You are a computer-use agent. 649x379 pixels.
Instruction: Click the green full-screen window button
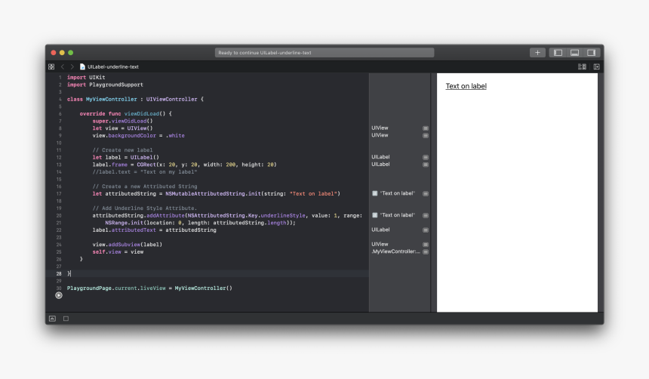pyautogui.click(x=71, y=53)
